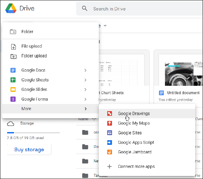Image resolution: width=203 pixels, height=179 pixels.
Task: Click the Google My Maps icon
Action: click(x=110, y=123)
